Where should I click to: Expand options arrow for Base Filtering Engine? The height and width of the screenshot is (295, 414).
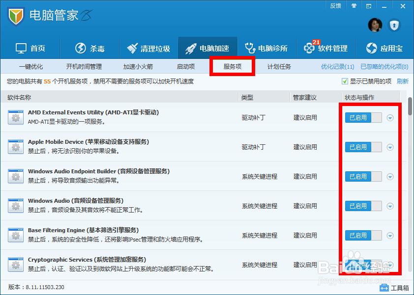click(x=390, y=236)
